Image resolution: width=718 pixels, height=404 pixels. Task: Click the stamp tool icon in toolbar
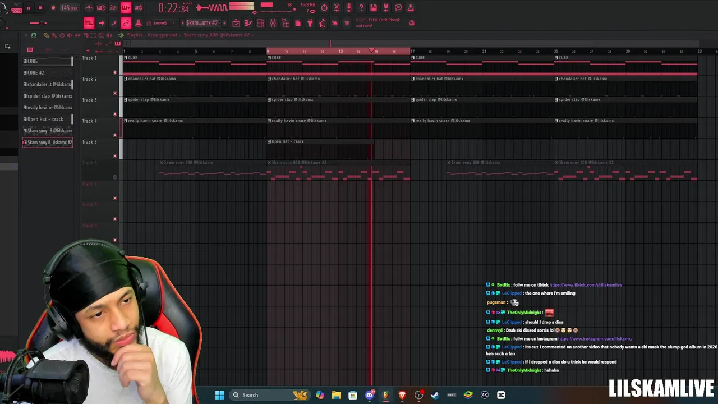[x=139, y=23]
